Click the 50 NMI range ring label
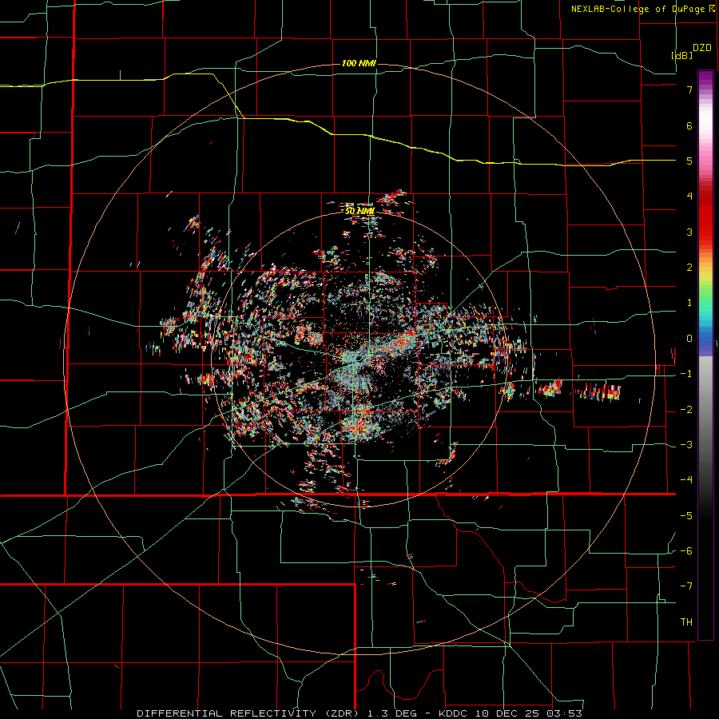This screenshot has height=719, width=719. point(360,211)
